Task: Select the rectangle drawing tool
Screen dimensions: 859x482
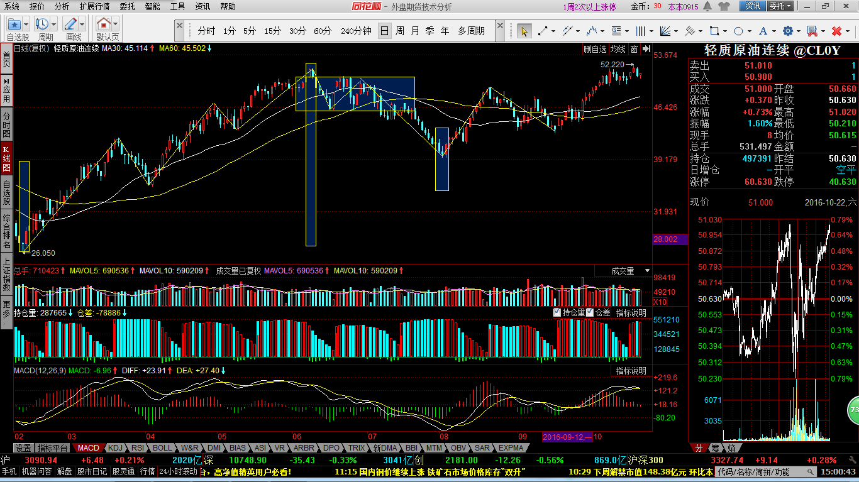Action: pos(714,31)
